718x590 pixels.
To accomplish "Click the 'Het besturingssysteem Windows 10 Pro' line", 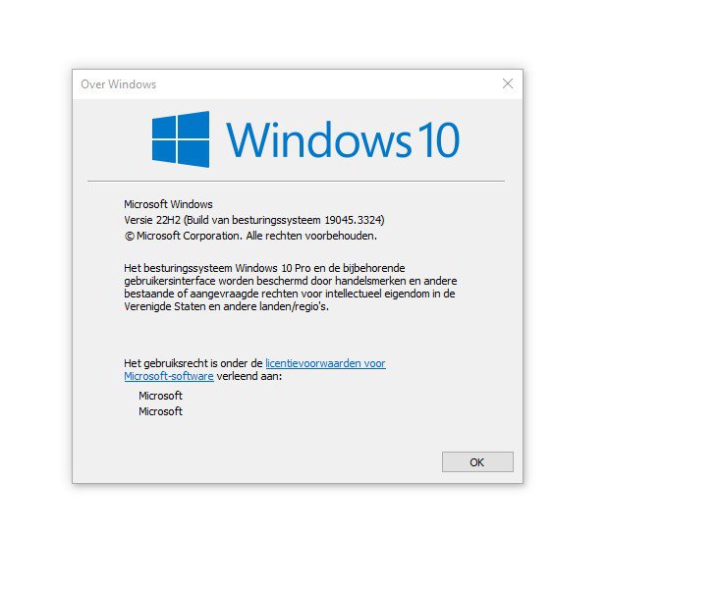I will pyautogui.click(x=264, y=268).
